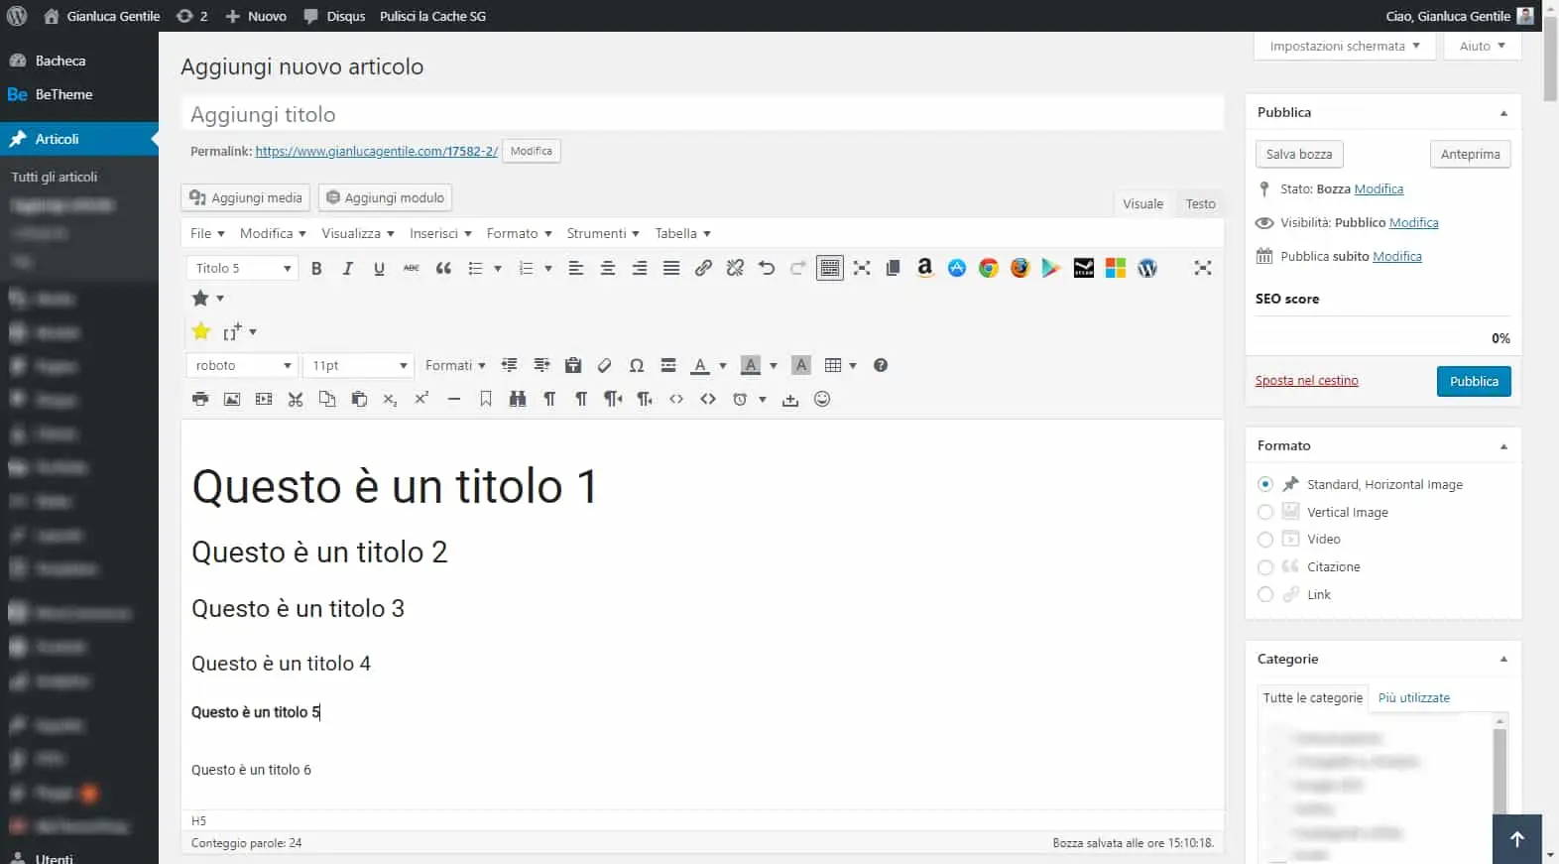The height and width of the screenshot is (864, 1559).
Task: Click the Firefox icon in toolbar
Action: coord(1019,268)
